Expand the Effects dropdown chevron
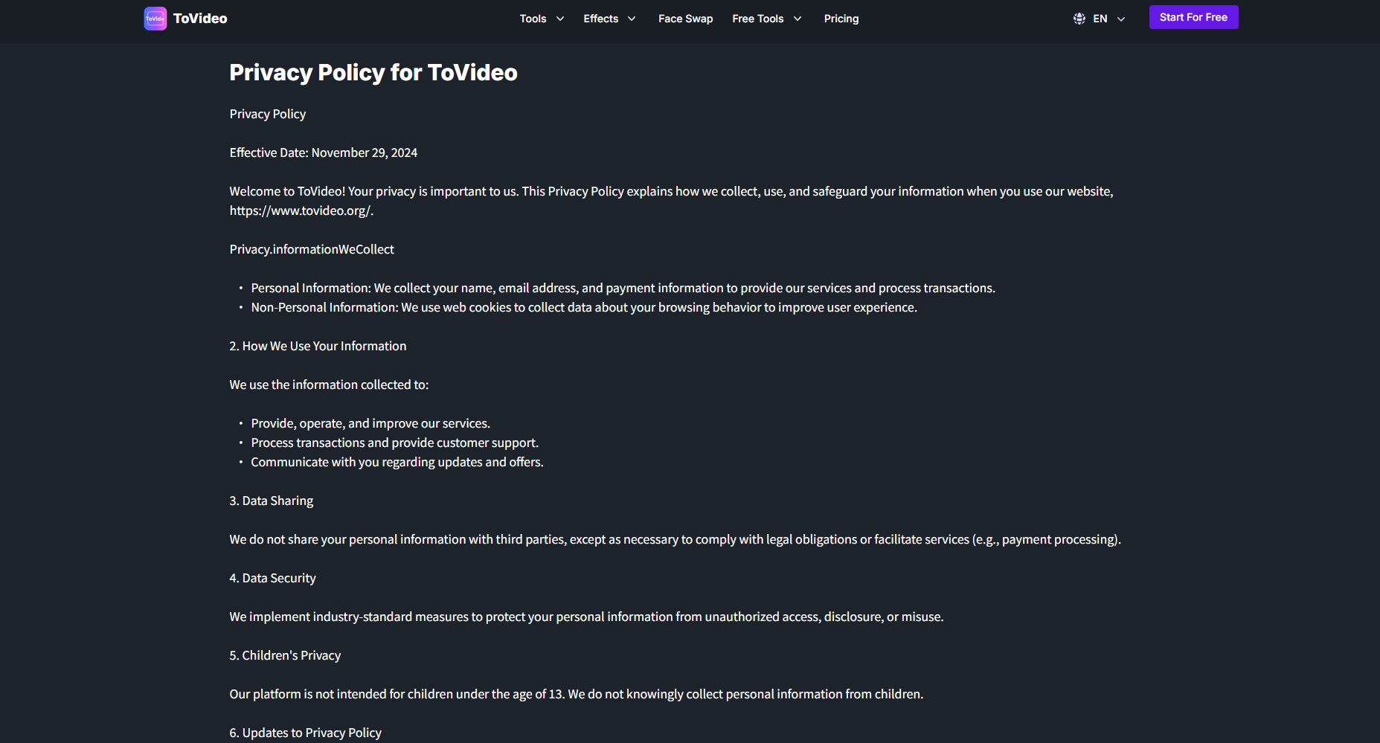Viewport: 1380px width, 743px height. tap(632, 19)
